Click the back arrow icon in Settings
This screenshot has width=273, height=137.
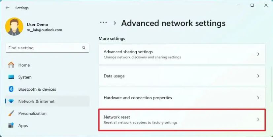tap(7, 8)
